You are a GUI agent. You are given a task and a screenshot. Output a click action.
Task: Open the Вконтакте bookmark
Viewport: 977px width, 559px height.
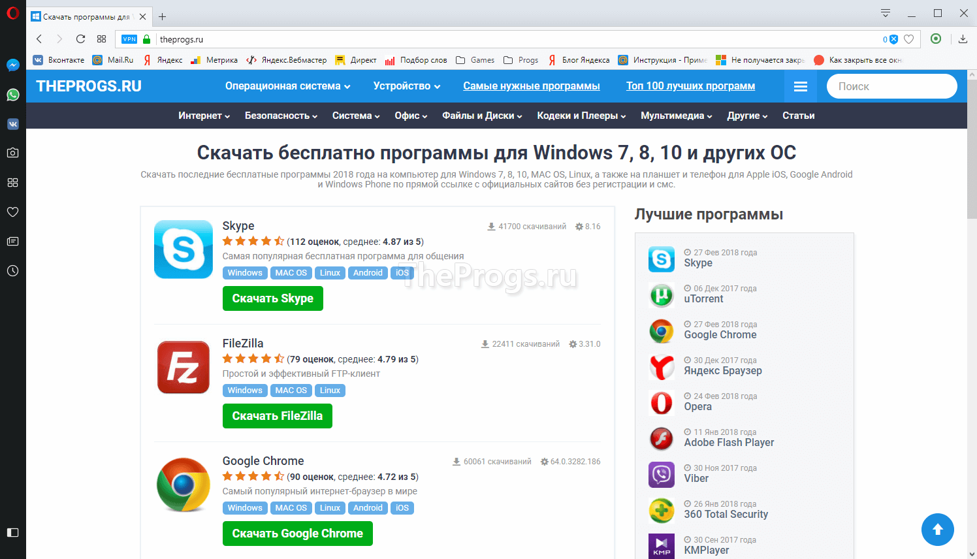(59, 60)
